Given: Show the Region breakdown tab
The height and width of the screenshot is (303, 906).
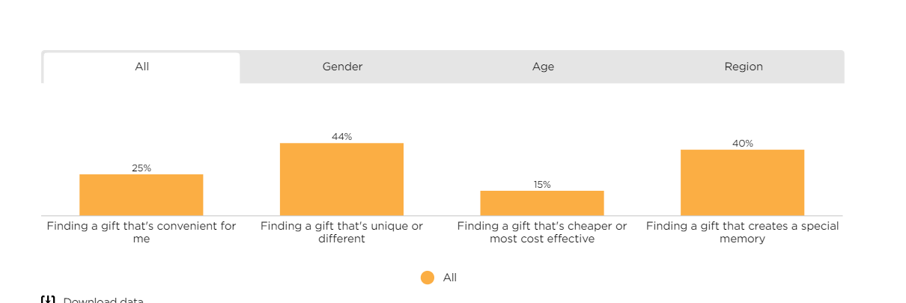Looking at the screenshot, I should point(744,67).
